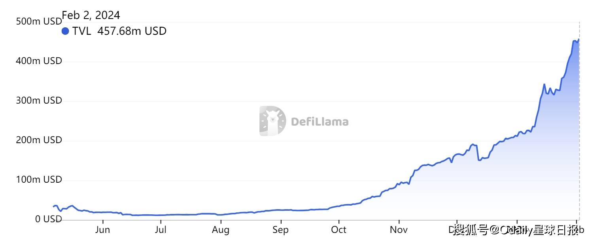Viewport: 592px width, 242px height.
Task: Click the chart line peak at far right
Action: [579, 40]
